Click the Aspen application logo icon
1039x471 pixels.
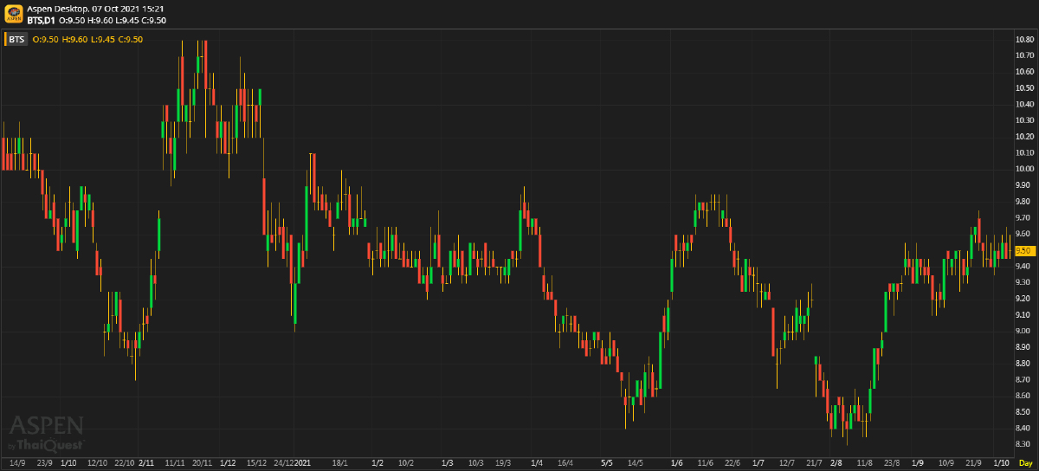click(13, 13)
